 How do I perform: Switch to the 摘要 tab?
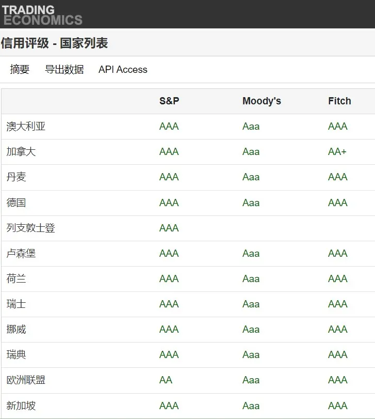coord(20,69)
